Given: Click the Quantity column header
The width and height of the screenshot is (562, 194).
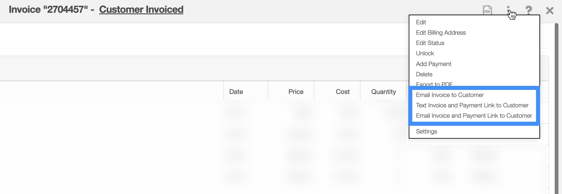Looking at the screenshot, I should (x=383, y=92).
